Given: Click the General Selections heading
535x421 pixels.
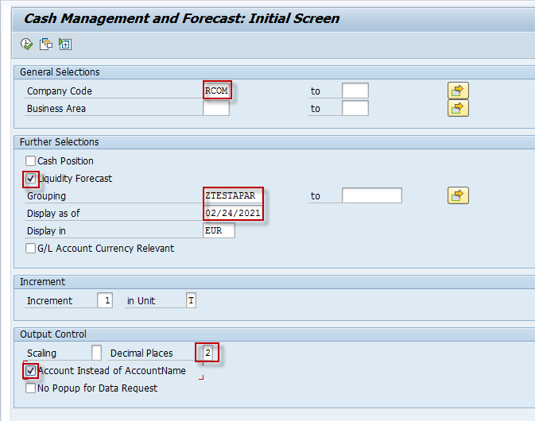Looking at the screenshot, I should [x=60, y=72].
